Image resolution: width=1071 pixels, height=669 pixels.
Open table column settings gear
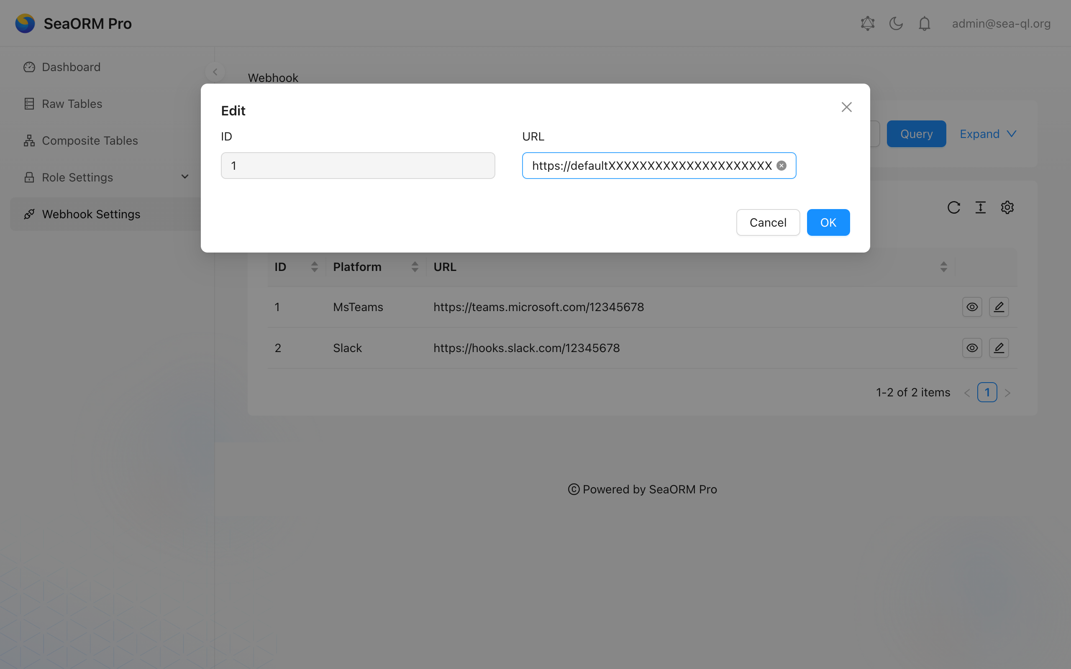1007,207
